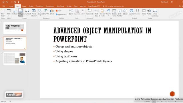The width and height of the screenshot is (183, 103).
Task: Open the Office Store add-ins
Action: point(59,11)
